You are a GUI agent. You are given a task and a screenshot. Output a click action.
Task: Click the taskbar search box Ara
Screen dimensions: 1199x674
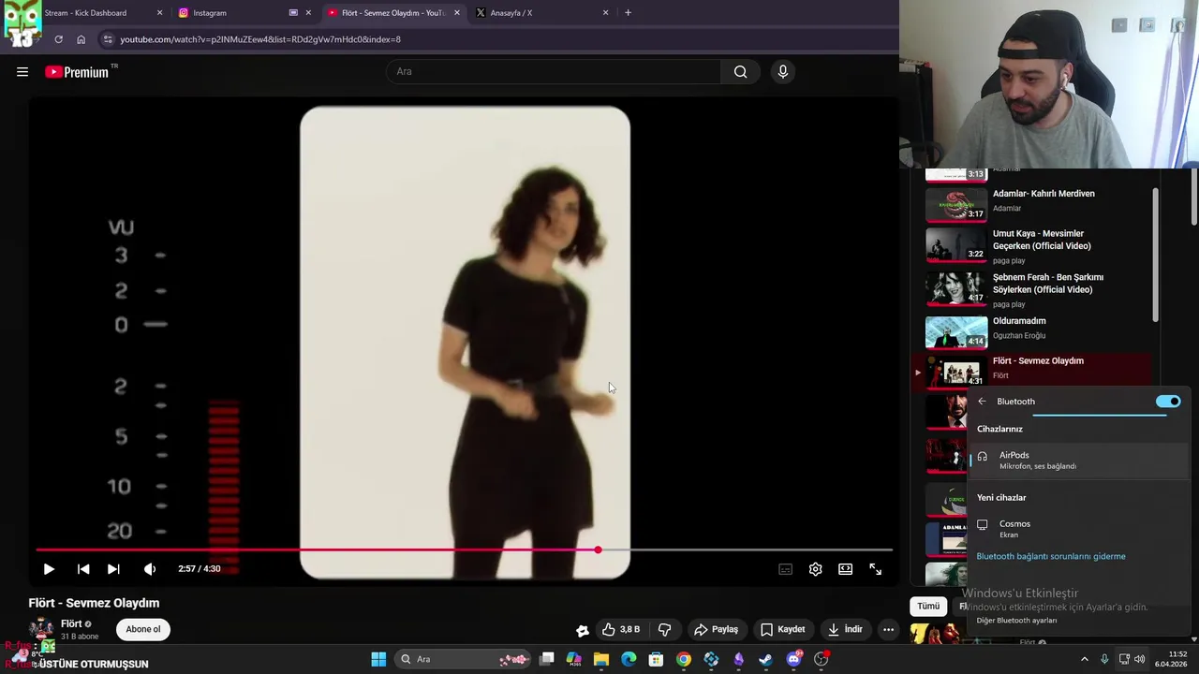coord(464,659)
